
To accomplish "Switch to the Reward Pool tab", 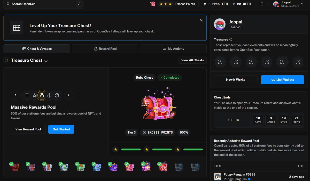I will tap(105, 49).
